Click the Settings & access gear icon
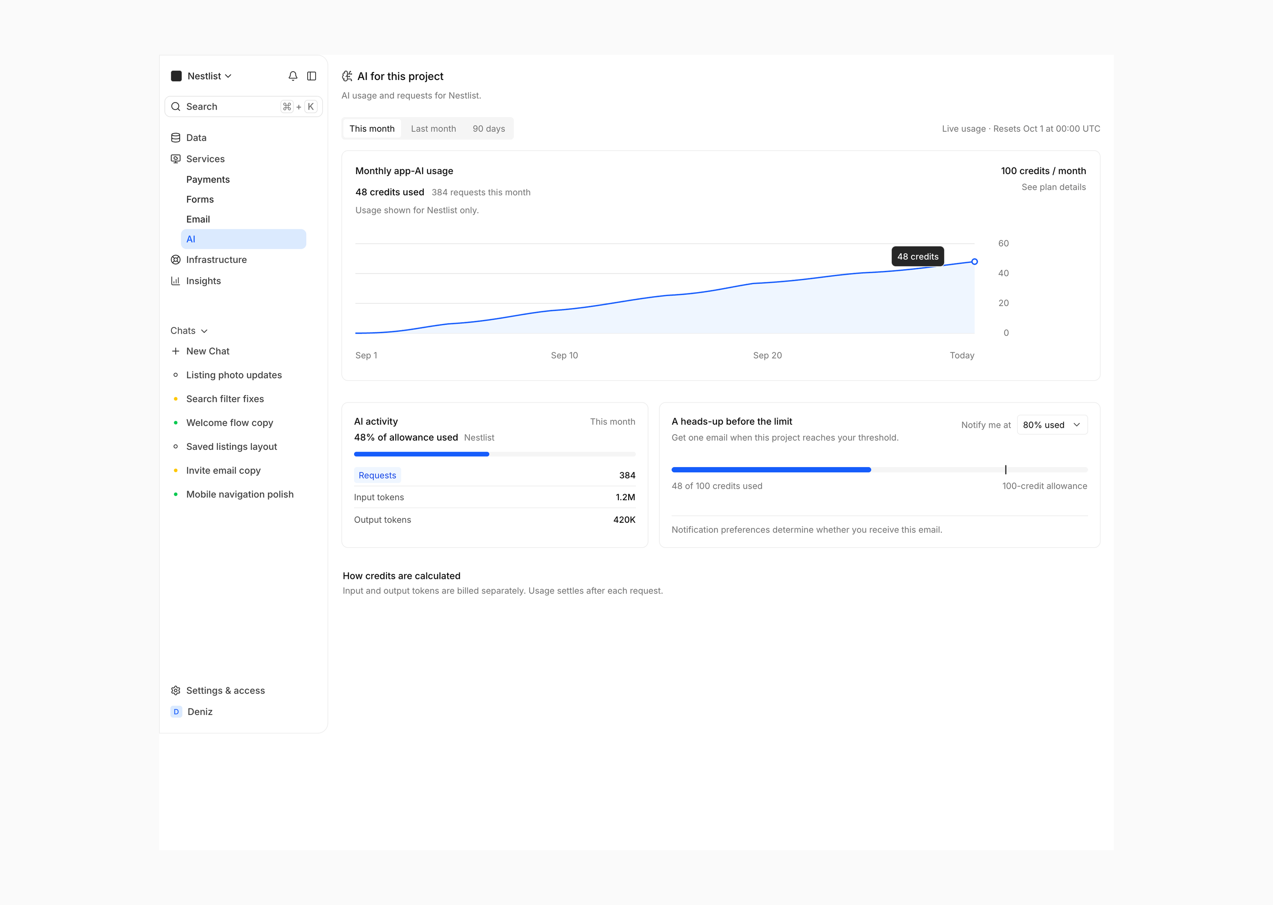The width and height of the screenshot is (1273, 905). pos(175,690)
